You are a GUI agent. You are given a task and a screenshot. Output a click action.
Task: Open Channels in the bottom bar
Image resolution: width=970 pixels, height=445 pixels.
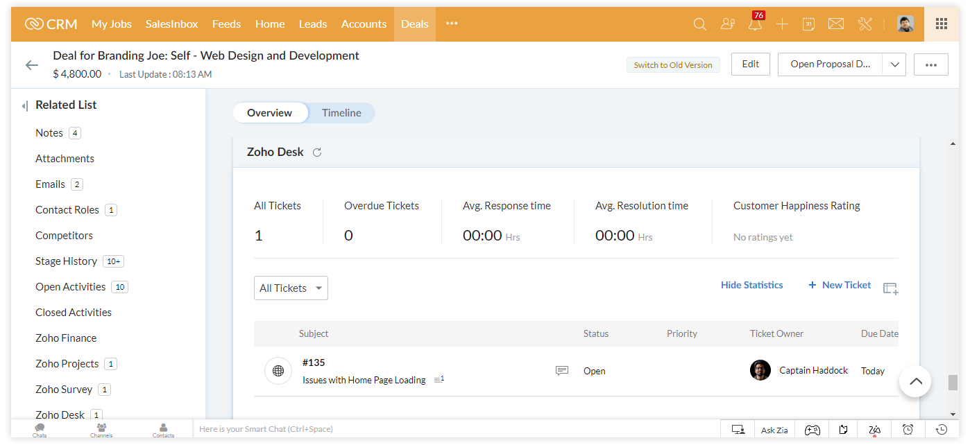pyautogui.click(x=101, y=430)
